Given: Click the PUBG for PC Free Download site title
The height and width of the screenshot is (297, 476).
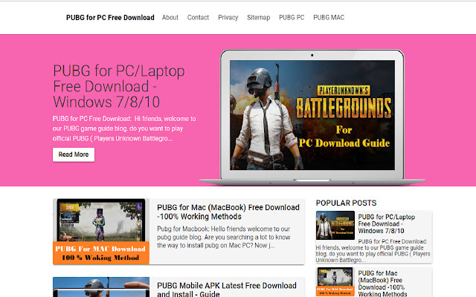Looking at the screenshot, I should pos(110,18).
